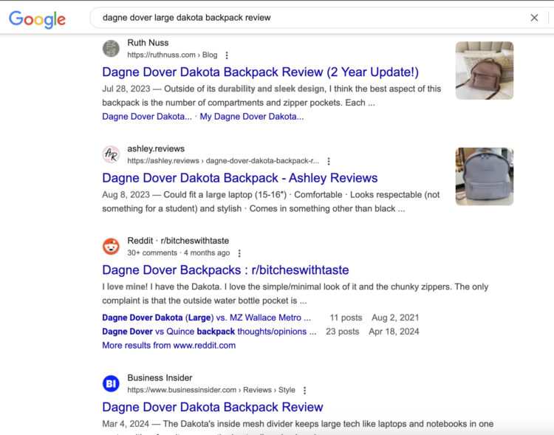Open the Ashley Reviews Dakota Backpack result
Viewport: 554px width, 435px height.
[x=239, y=178]
